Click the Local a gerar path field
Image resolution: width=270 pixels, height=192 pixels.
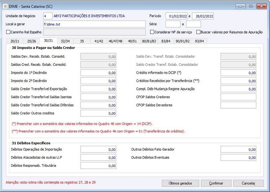(94, 24)
